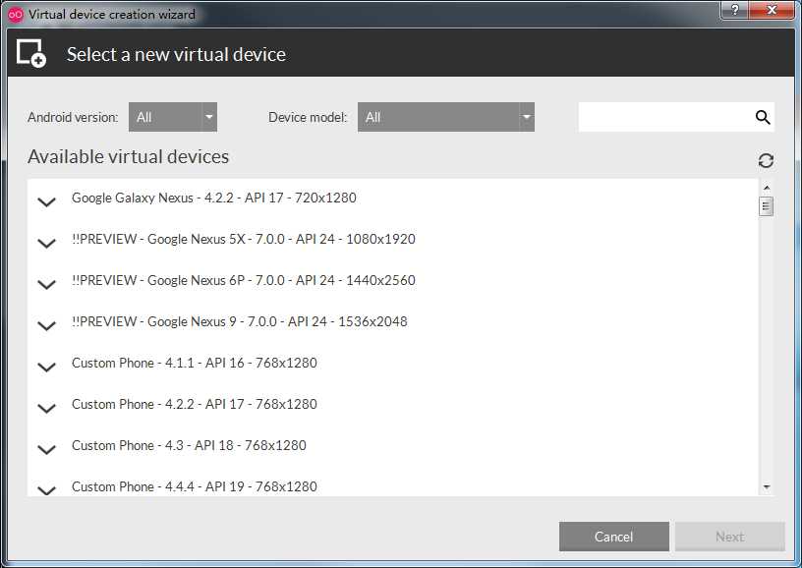Expand Google Nexus 5X 7.0.0 chevron
Image resolution: width=802 pixels, height=568 pixels.
pyautogui.click(x=46, y=243)
